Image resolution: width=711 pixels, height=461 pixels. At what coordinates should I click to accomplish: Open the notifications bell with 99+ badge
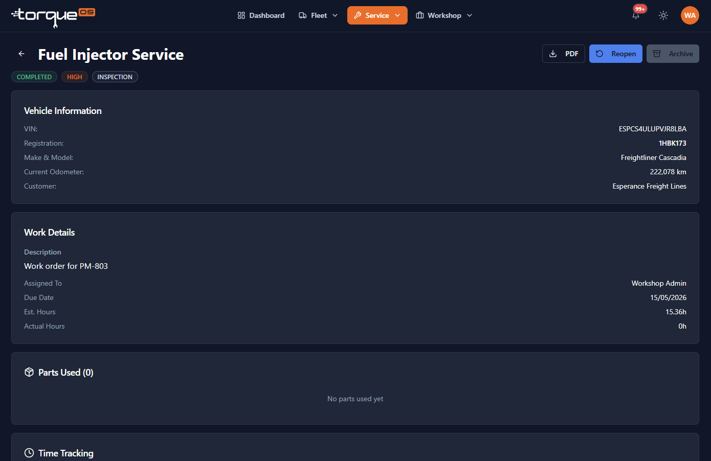(636, 15)
